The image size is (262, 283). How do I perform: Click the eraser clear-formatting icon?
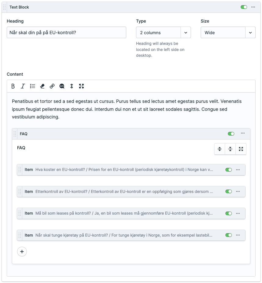42,86
